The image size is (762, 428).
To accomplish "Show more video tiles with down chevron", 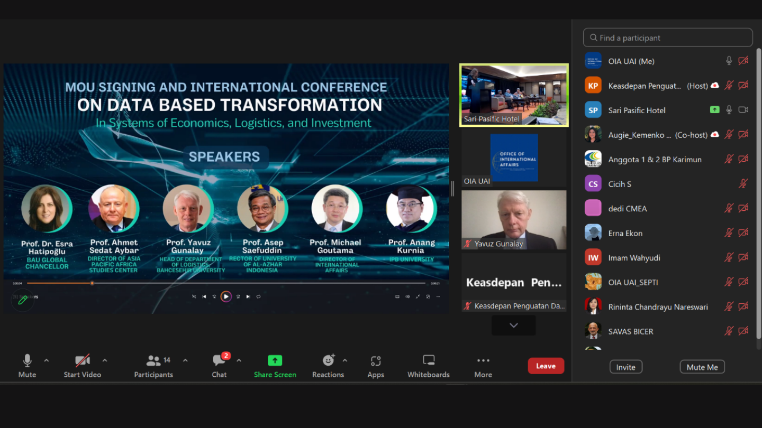I will (x=513, y=325).
